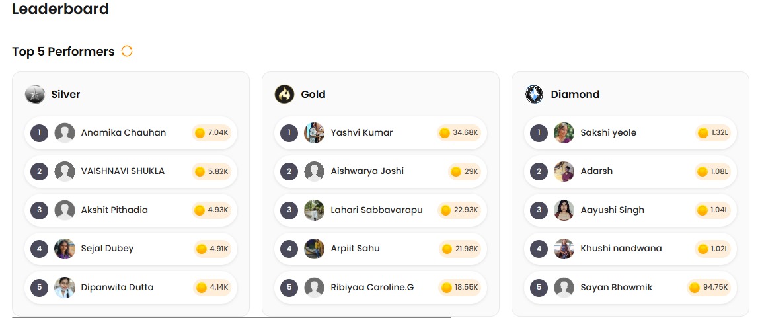The image size is (760, 318).
Task: Click the default avatar of Aishwarya Joshi
Action: pos(315,171)
